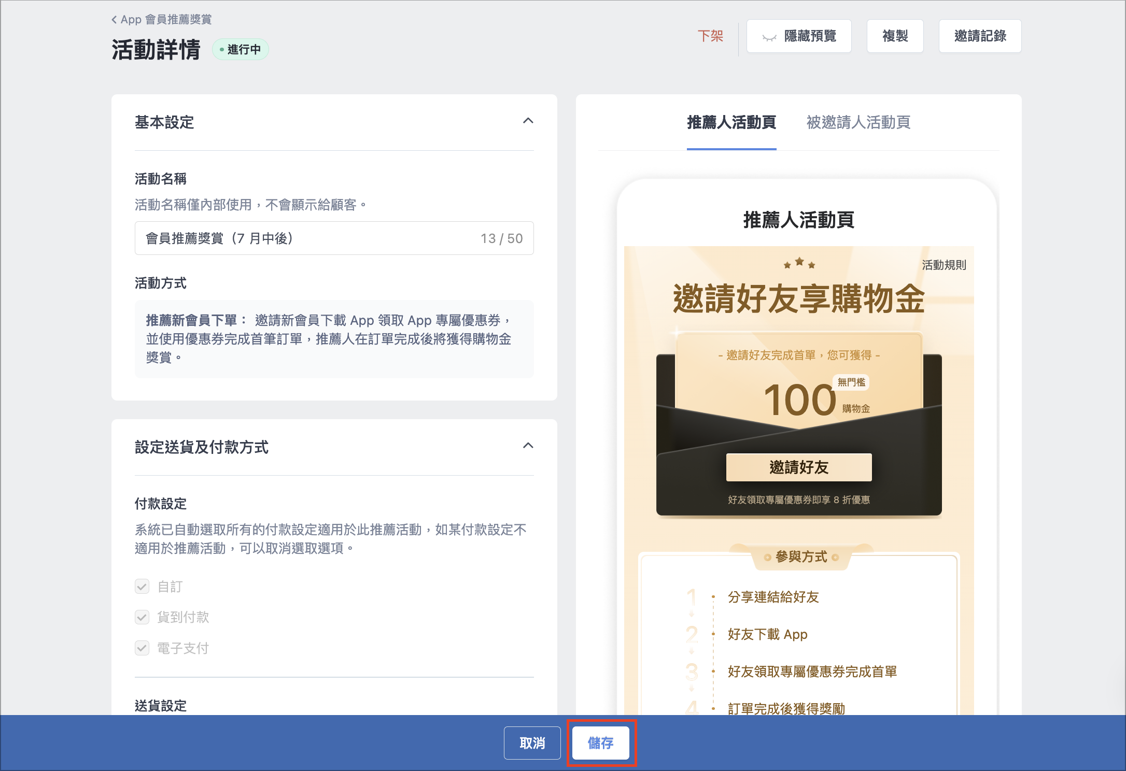
Task: Click the 活動詳情 page title
Action: point(156,50)
